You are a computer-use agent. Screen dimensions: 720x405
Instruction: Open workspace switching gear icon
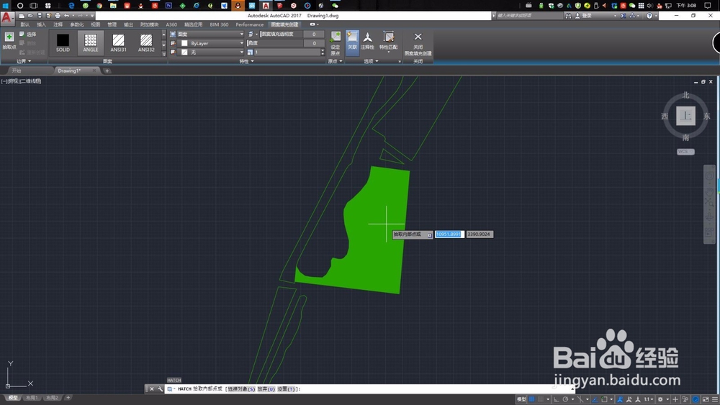coord(660,399)
